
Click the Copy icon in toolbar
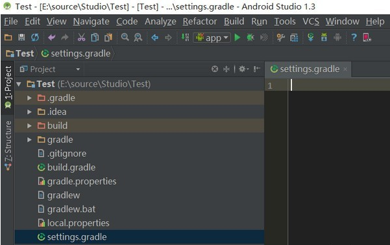click(95, 38)
